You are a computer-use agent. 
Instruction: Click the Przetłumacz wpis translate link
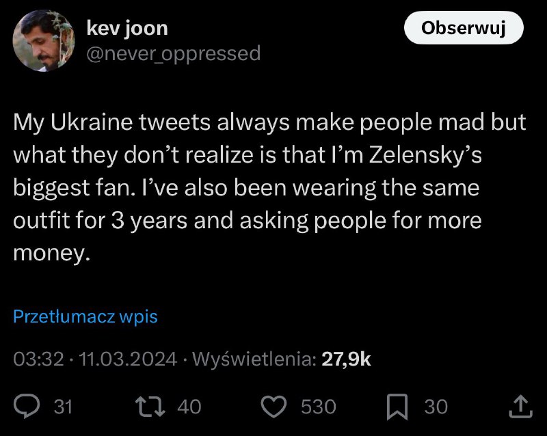click(85, 316)
